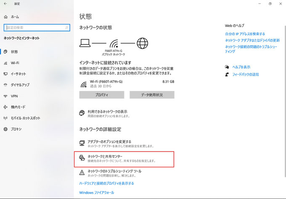286x199 pixels.
Task: Click the 8.31 GB usage value
Action: coord(168,81)
